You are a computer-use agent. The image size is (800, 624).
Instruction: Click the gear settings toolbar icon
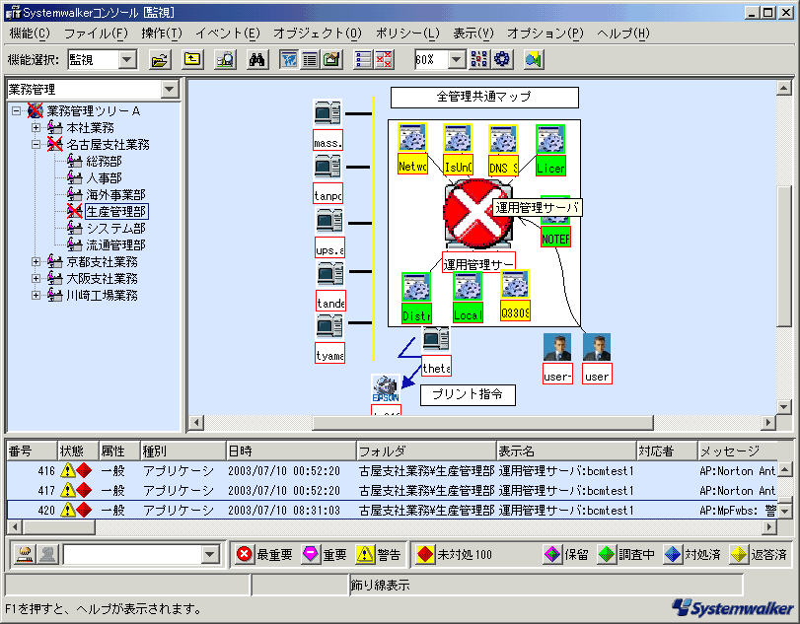pyautogui.click(x=502, y=59)
